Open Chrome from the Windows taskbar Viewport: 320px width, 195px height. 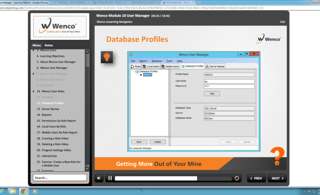(23, 191)
